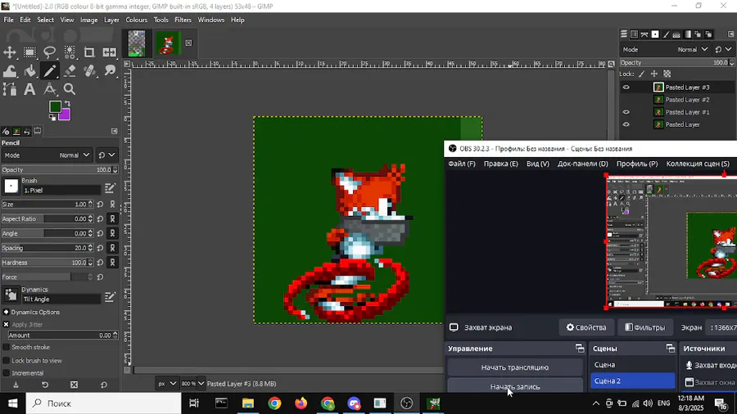
Task: Select the Bucket Fill tool
Action: pyautogui.click(x=29, y=71)
